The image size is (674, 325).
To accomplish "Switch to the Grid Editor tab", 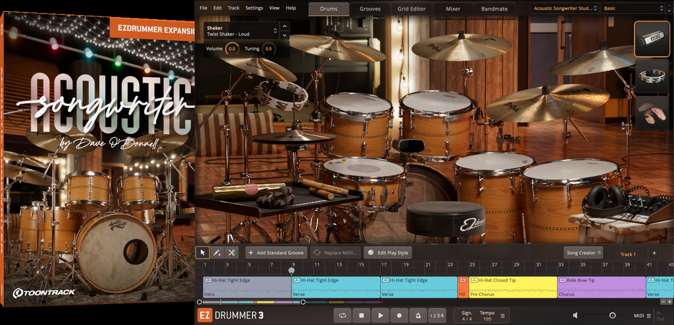I will [411, 9].
